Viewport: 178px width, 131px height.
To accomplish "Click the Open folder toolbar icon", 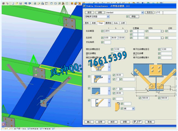I will [x=17, y=3].
